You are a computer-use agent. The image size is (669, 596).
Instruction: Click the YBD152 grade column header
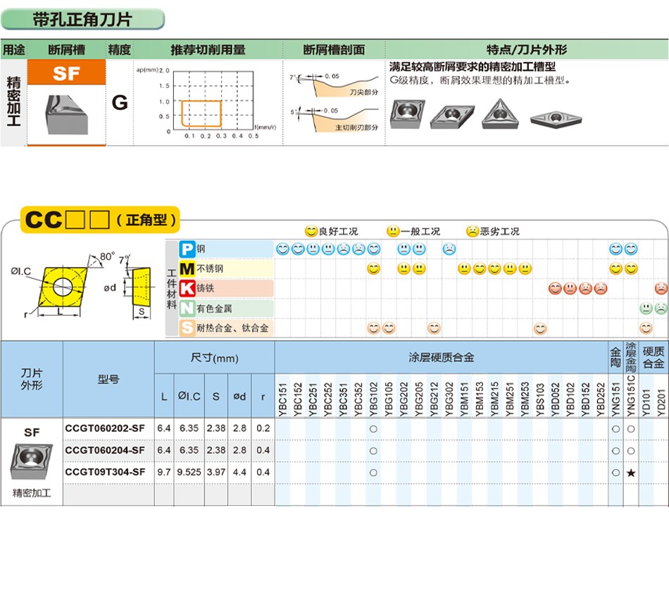pos(585,399)
